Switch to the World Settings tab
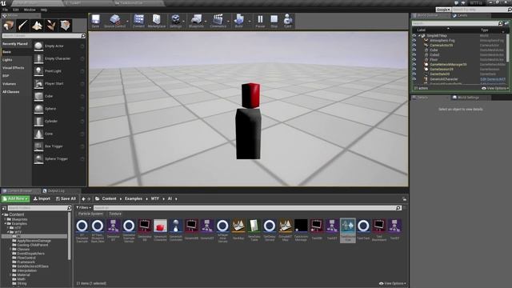This screenshot has width=512, height=288. coord(467,98)
